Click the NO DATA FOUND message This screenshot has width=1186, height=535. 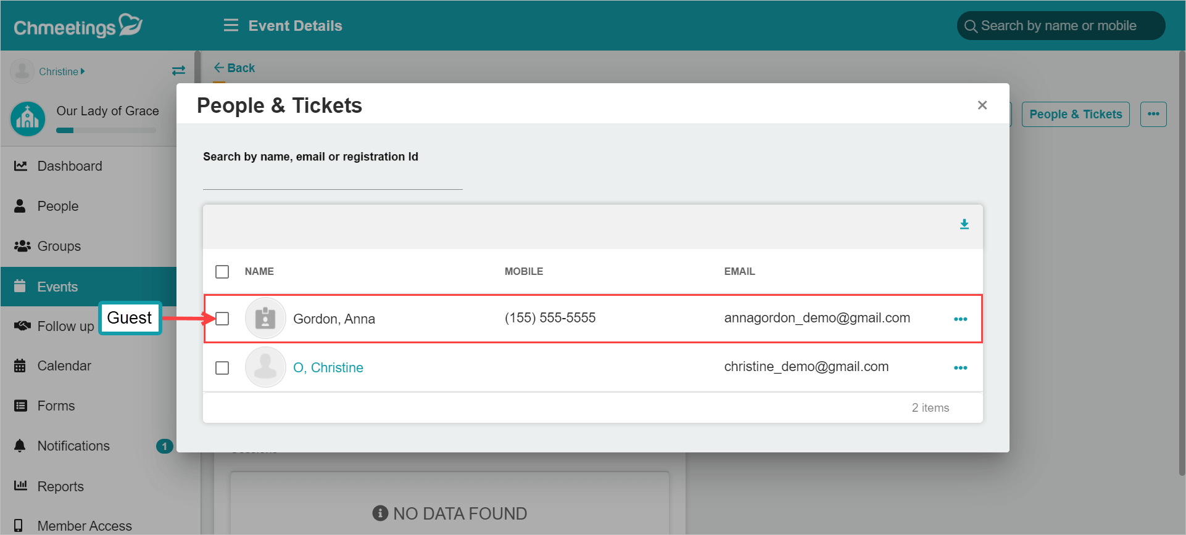pos(450,513)
